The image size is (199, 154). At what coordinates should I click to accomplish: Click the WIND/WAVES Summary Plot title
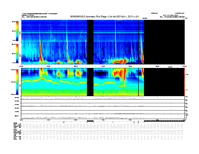pos(105,17)
